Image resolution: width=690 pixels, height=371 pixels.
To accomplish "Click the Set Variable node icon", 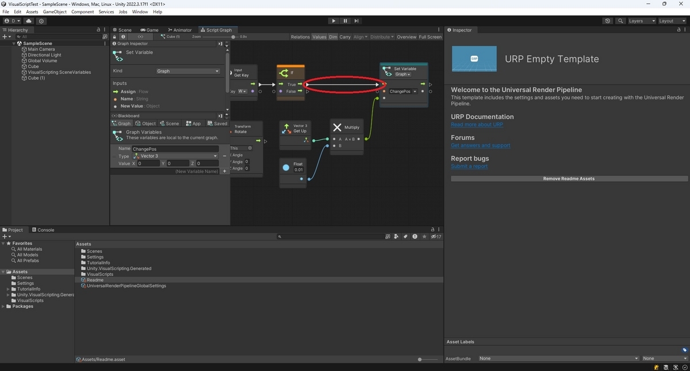I will pos(388,71).
